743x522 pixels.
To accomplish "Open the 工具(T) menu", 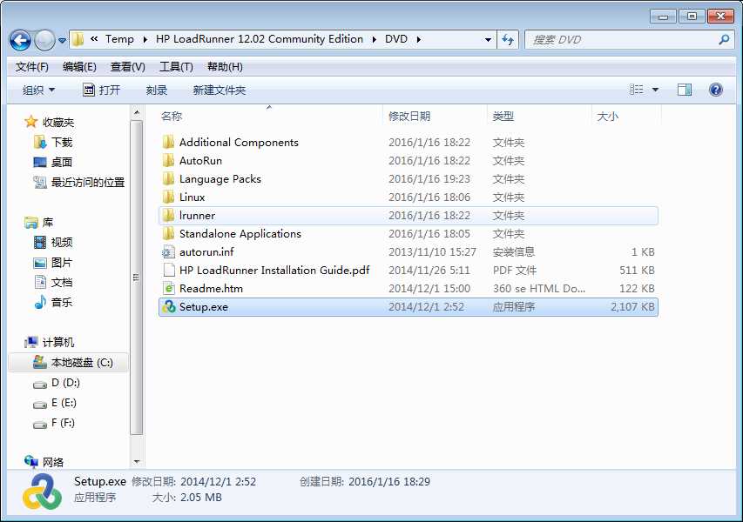I will click(x=176, y=67).
